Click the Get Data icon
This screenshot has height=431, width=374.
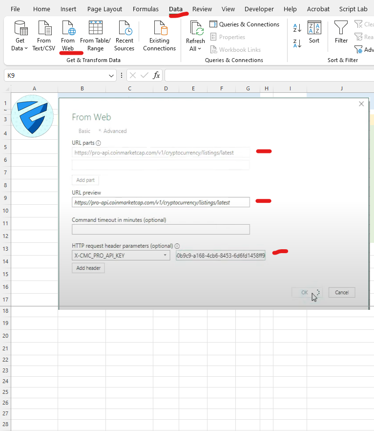click(x=20, y=29)
